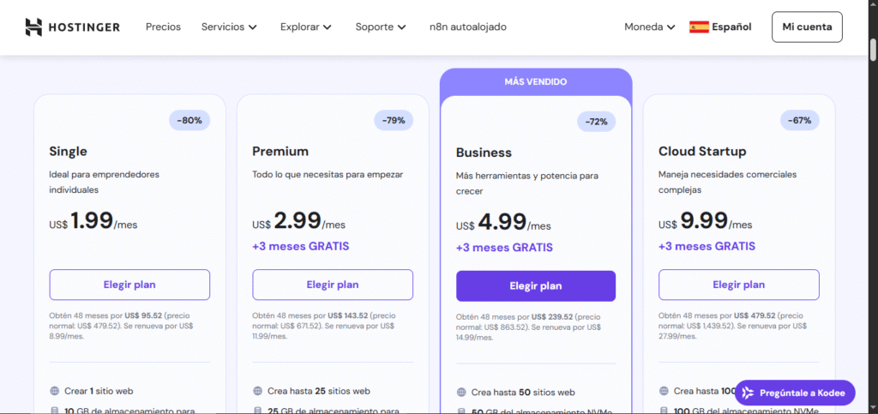Choose the Cloud Startup plan

(738, 285)
